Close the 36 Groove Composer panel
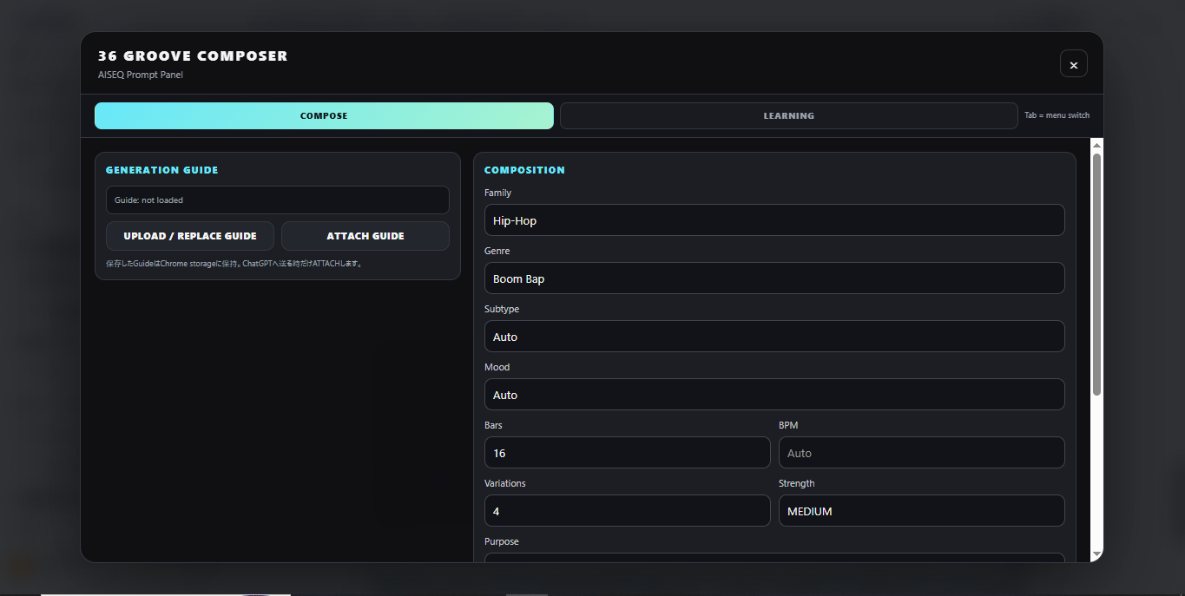 (1073, 64)
